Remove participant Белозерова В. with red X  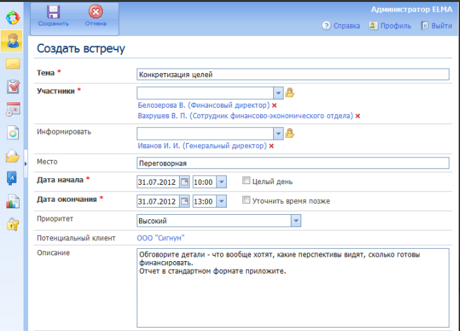pos(274,105)
